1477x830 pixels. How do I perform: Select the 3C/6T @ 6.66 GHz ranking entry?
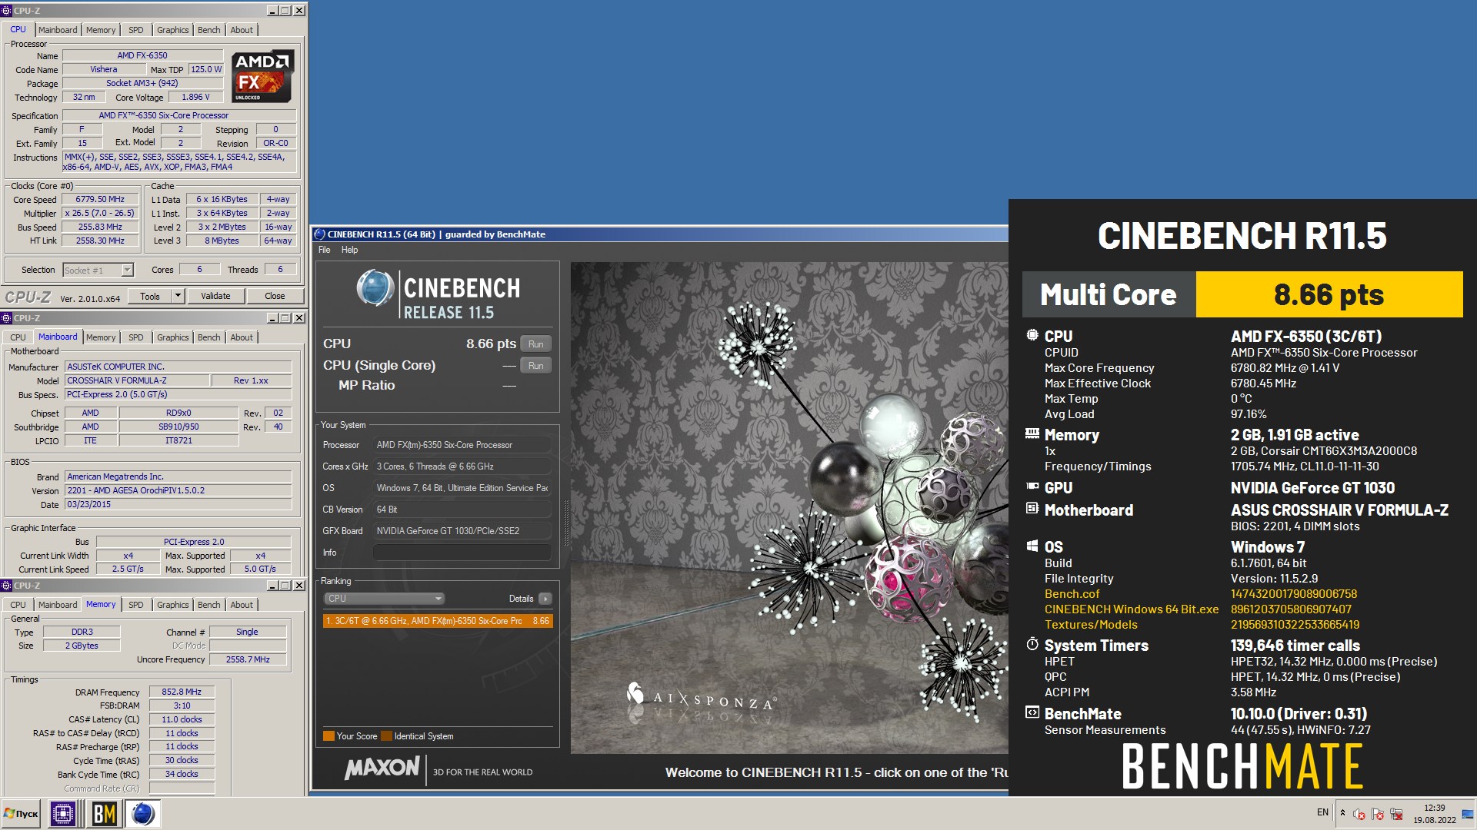click(438, 621)
